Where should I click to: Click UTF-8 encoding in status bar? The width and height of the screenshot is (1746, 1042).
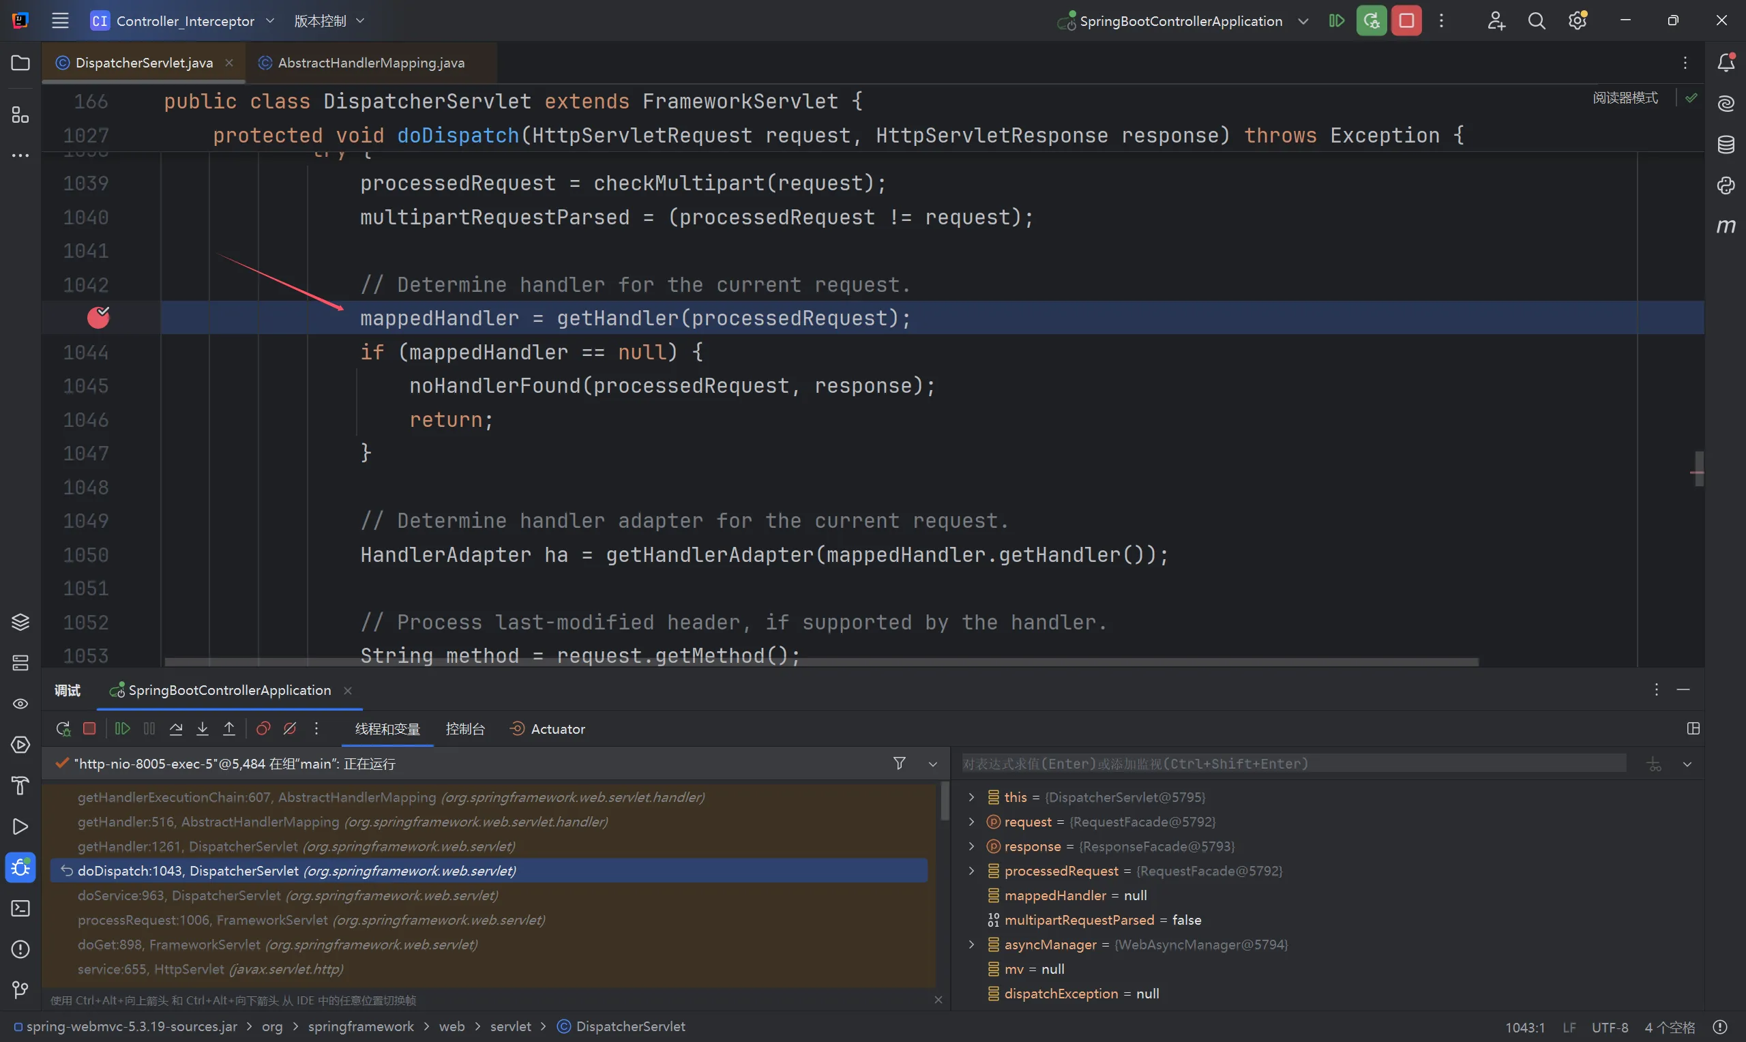(x=1610, y=1027)
